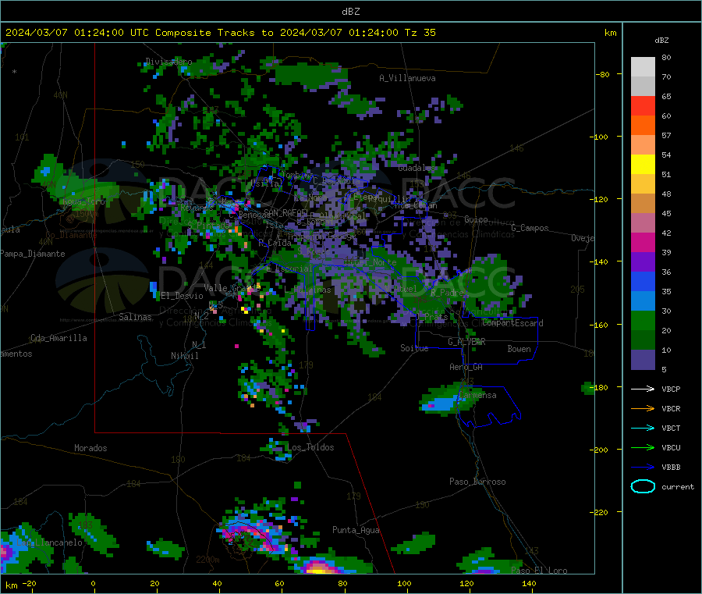The width and height of the screenshot is (702, 594).
Task: Click the -180 tick on vertical axis
Action: point(601,387)
